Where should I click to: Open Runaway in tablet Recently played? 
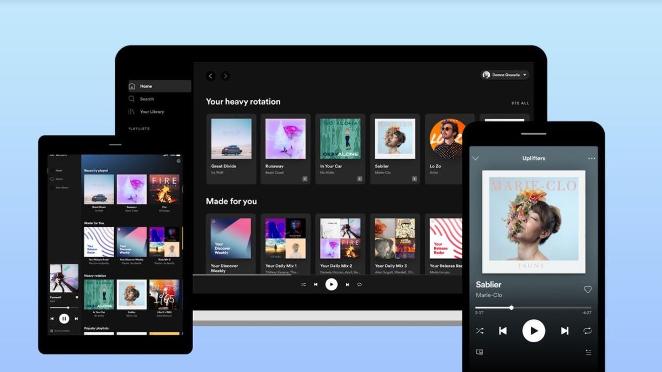tap(131, 193)
